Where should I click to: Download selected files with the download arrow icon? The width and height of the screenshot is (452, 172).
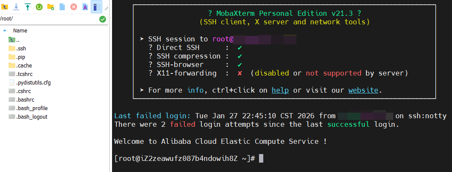point(16,7)
